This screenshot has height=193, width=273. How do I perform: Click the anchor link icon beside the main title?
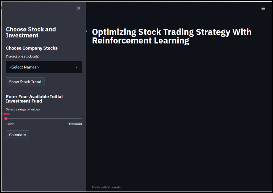pos(86,31)
